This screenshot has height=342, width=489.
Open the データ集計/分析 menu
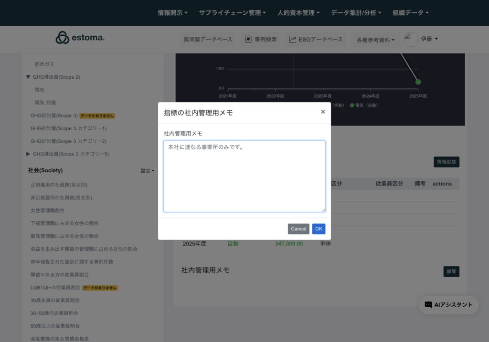point(356,13)
